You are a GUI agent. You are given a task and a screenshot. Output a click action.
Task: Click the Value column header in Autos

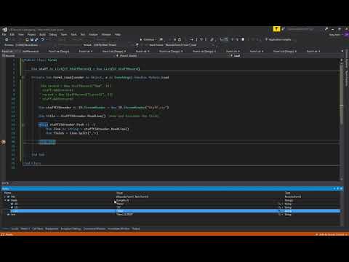tap(119, 193)
